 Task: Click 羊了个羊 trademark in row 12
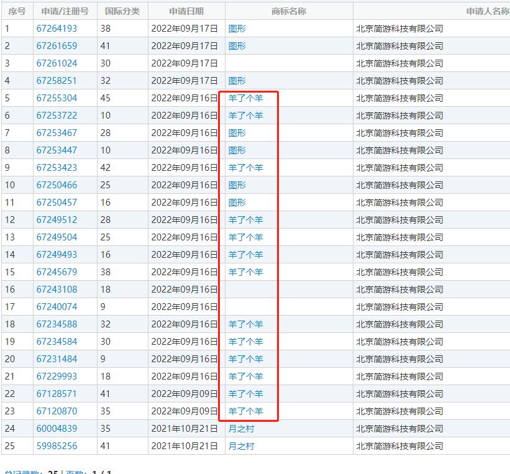tap(245, 220)
